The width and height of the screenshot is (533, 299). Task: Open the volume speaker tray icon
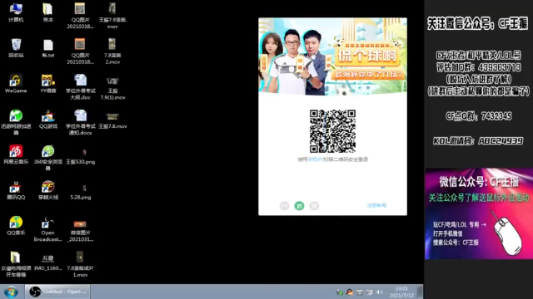pos(380,292)
